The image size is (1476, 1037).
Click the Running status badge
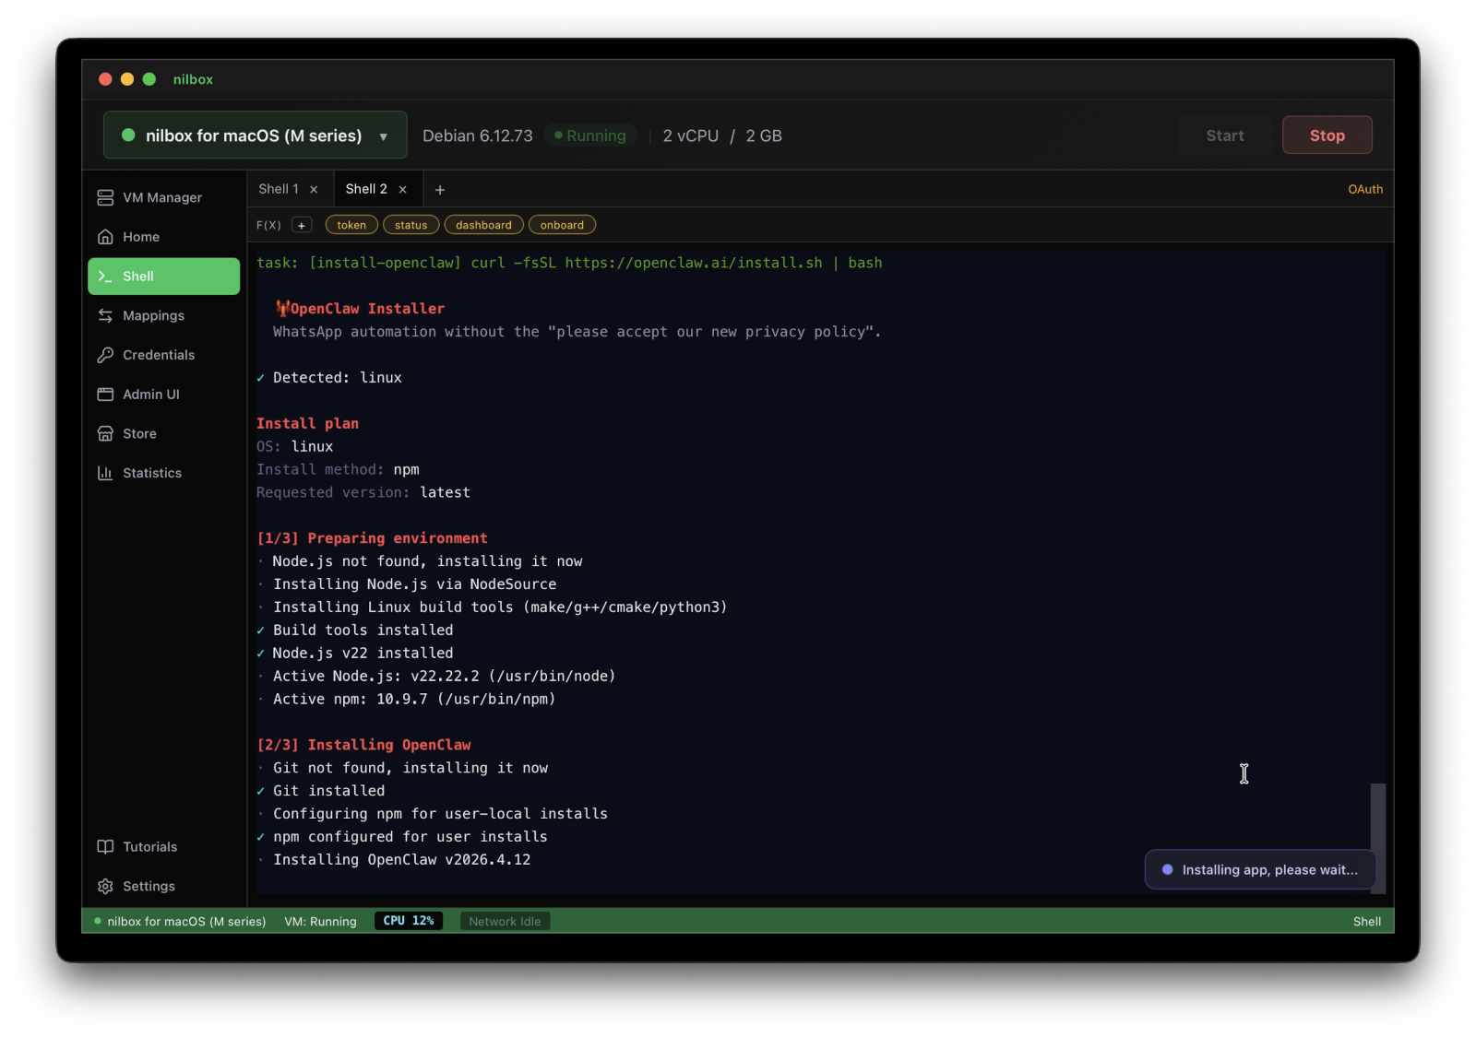tap(590, 136)
